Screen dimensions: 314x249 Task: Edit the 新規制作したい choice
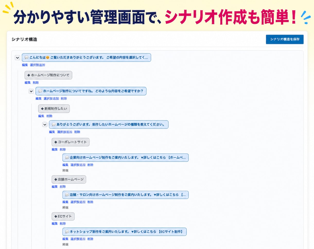[41, 116]
